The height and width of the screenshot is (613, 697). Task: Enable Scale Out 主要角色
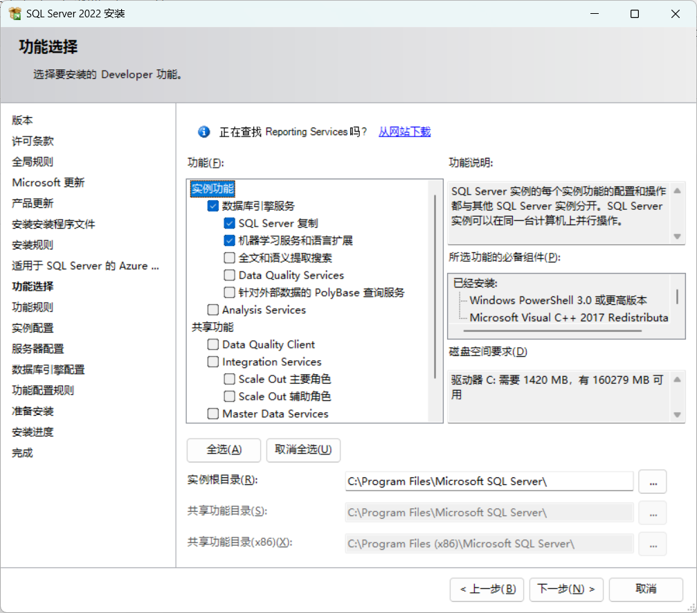[x=230, y=379]
